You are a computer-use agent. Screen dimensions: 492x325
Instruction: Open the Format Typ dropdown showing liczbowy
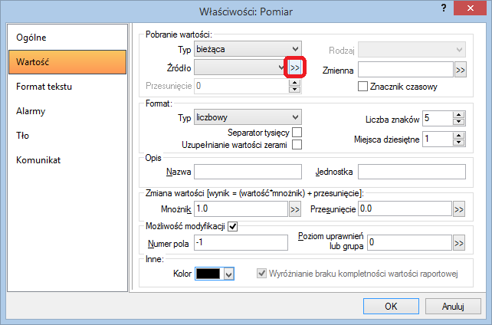[248, 117]
